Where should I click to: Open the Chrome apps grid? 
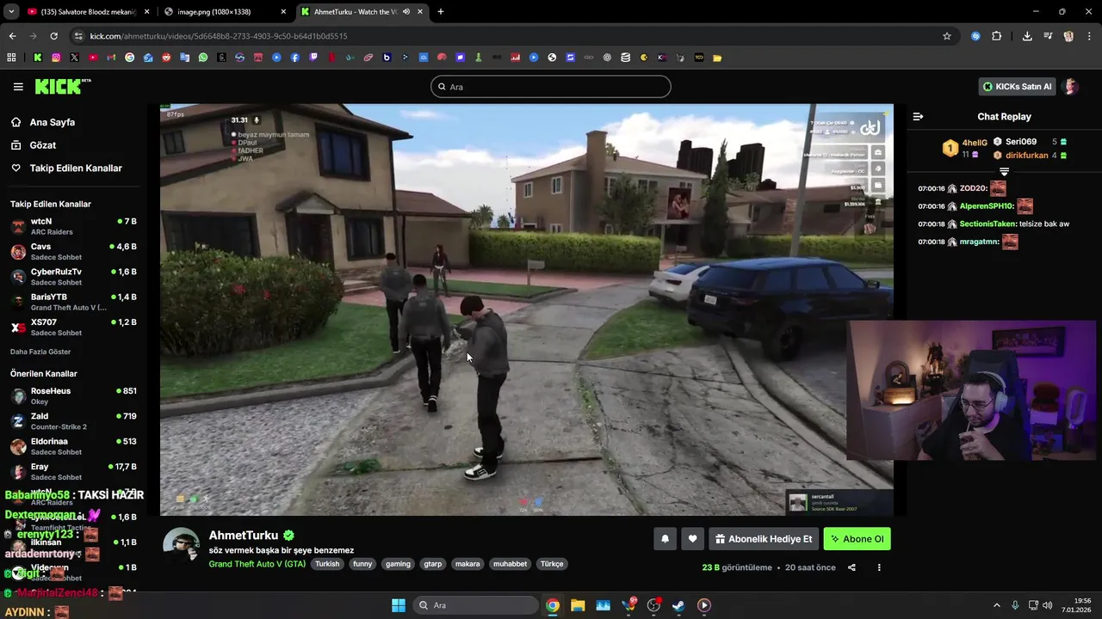pyautogui.click(x=11, y=58)
